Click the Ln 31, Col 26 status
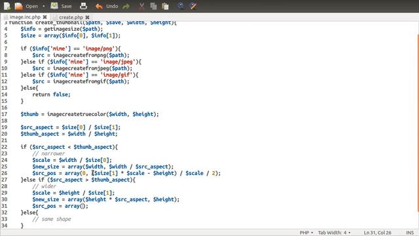419x236 pixels. (x=377, y=233)
